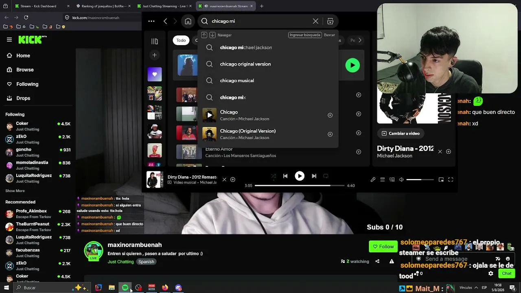Create a new playlist with the plus button
Screen dimensions: 521x293
(x=155, y=55)
